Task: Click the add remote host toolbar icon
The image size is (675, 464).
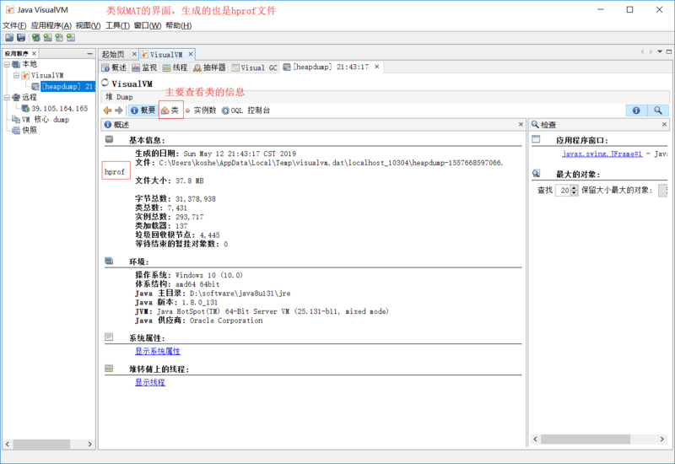Action: tap(47, 37)
